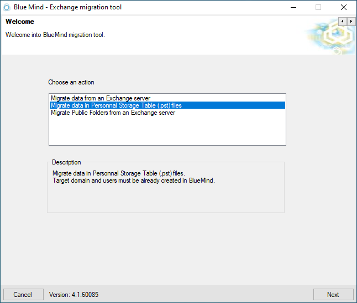Click the Cancel button
Viewport: 357px width, 303px height.
23,295
